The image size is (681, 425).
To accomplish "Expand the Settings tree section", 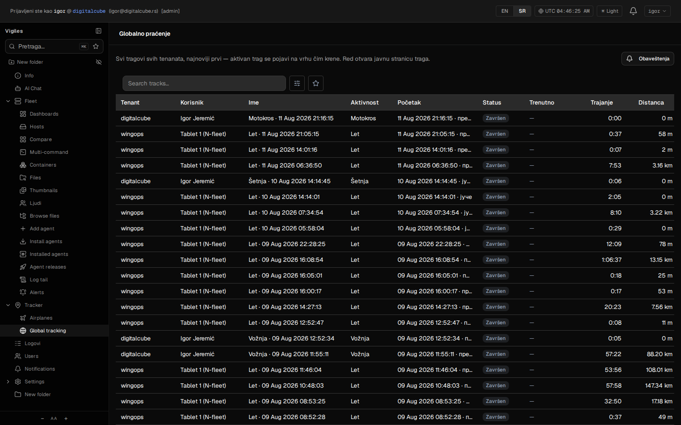I will 8,382.
